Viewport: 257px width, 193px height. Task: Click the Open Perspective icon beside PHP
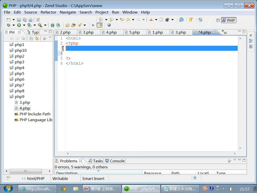pyautogui.click(x=218, y=20)
